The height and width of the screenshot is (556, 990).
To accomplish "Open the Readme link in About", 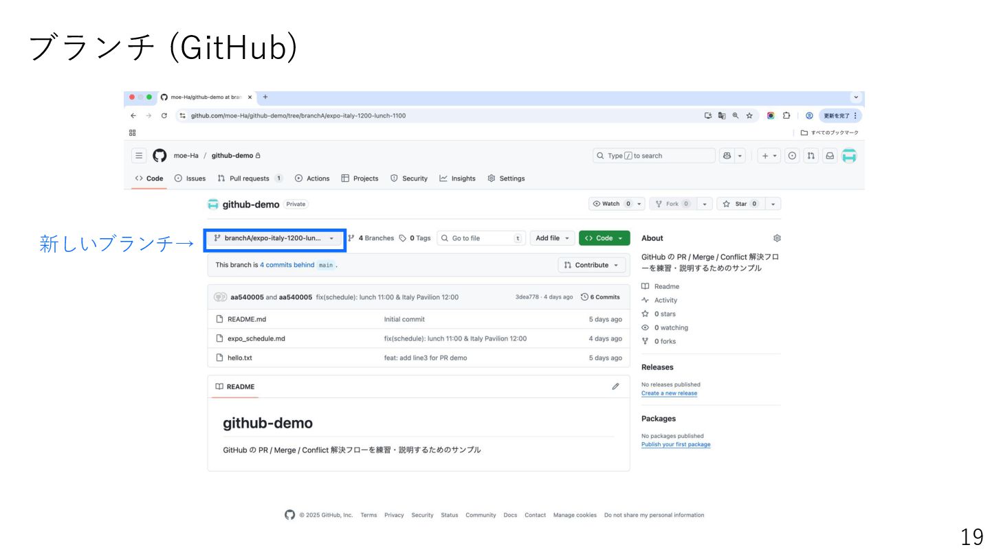I will 660,286.
